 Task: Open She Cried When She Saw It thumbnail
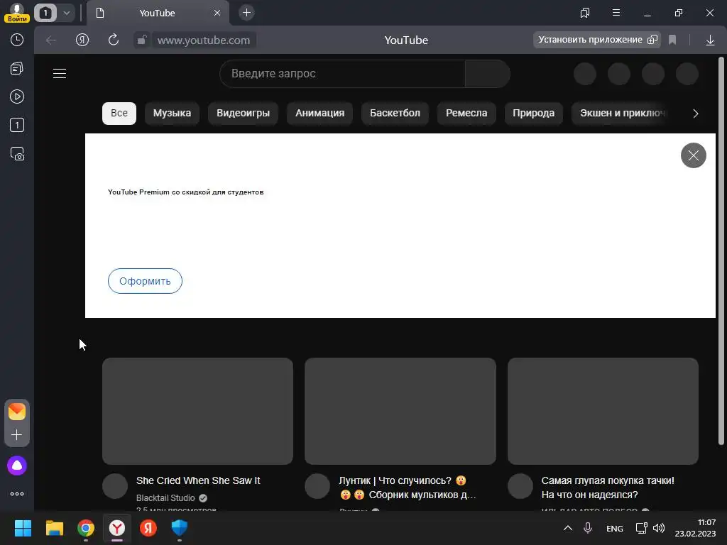tap(197, 411)
